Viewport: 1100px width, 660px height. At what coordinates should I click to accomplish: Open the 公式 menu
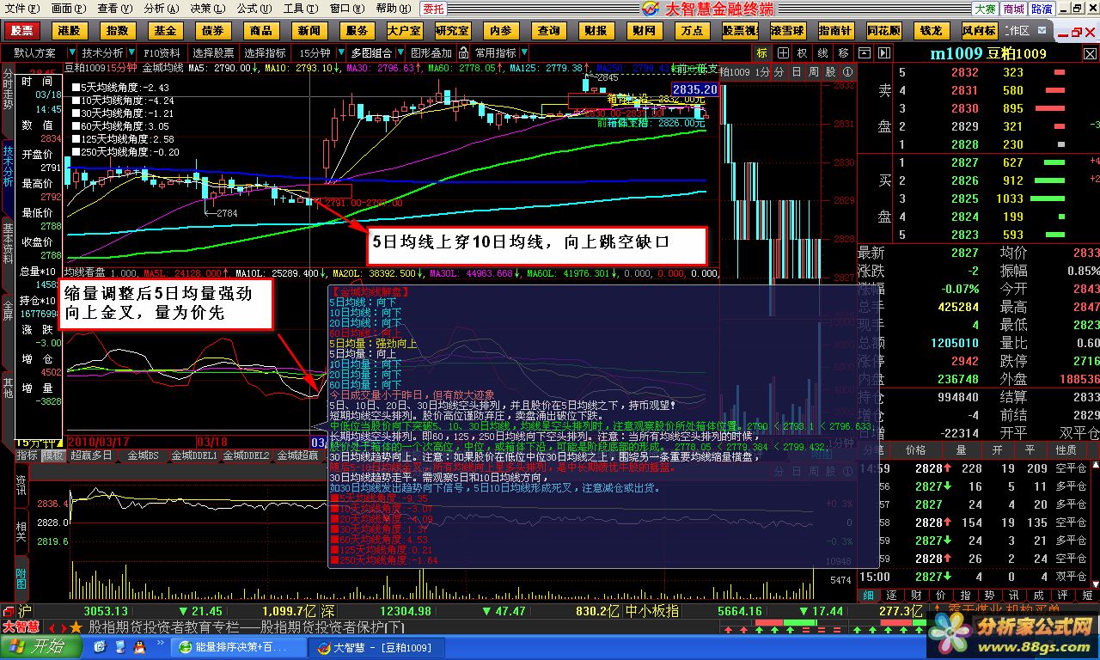254,9
